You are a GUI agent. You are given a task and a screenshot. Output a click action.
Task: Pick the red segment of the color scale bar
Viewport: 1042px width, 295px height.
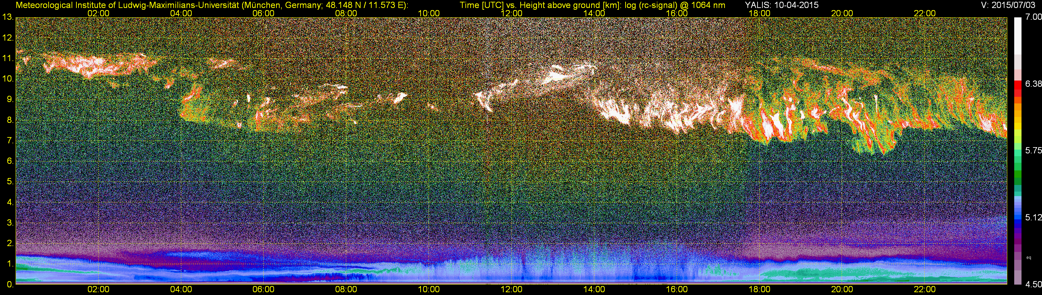(1018, 86)
